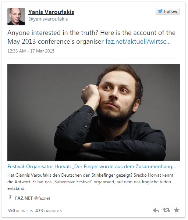188x220 pixels.
Task: Open Yanis Varoufakis profile avatar
Action: [16, 17]
